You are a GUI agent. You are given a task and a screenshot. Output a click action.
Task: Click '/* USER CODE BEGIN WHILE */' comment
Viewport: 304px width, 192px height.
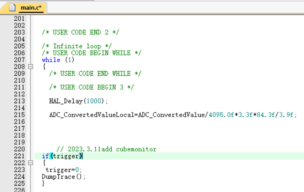(x=92, y=53)
